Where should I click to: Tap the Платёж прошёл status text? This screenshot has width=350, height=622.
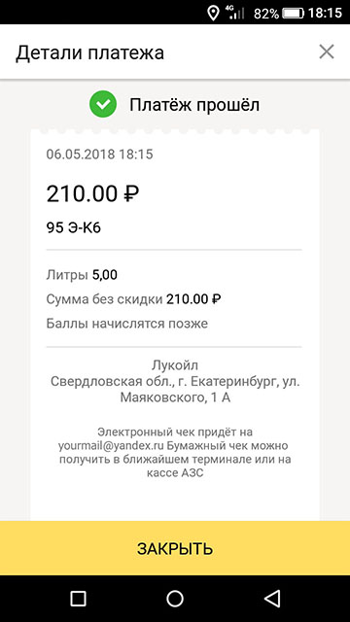[194, 105]
